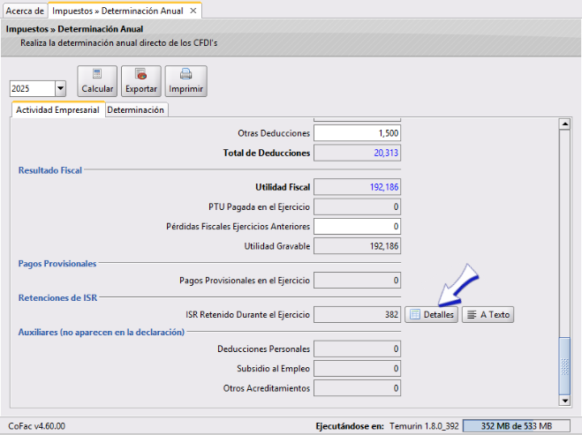Close the Determinación Anual tab
Image resolution: width=582 pixels, height=435 pixels.
193,11
